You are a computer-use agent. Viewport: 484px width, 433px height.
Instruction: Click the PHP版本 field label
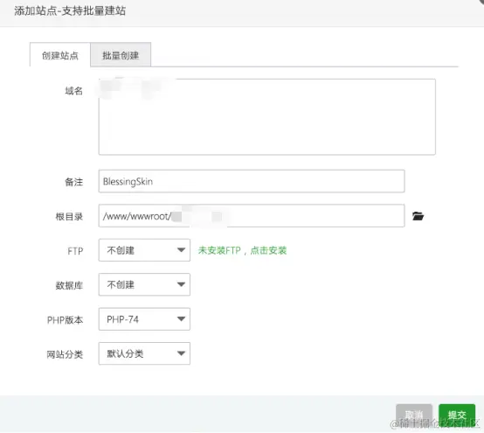click(x=66, y=320)
